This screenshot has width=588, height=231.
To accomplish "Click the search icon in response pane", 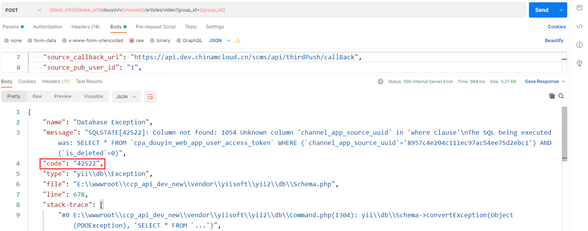I will [561, 96].
